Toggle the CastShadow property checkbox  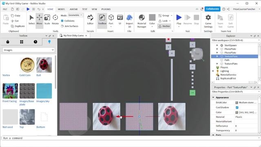237,107
